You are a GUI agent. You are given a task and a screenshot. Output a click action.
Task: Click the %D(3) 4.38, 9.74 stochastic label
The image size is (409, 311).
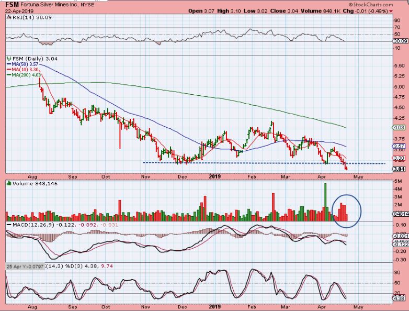pyautogui.click(x=89, y=266)
